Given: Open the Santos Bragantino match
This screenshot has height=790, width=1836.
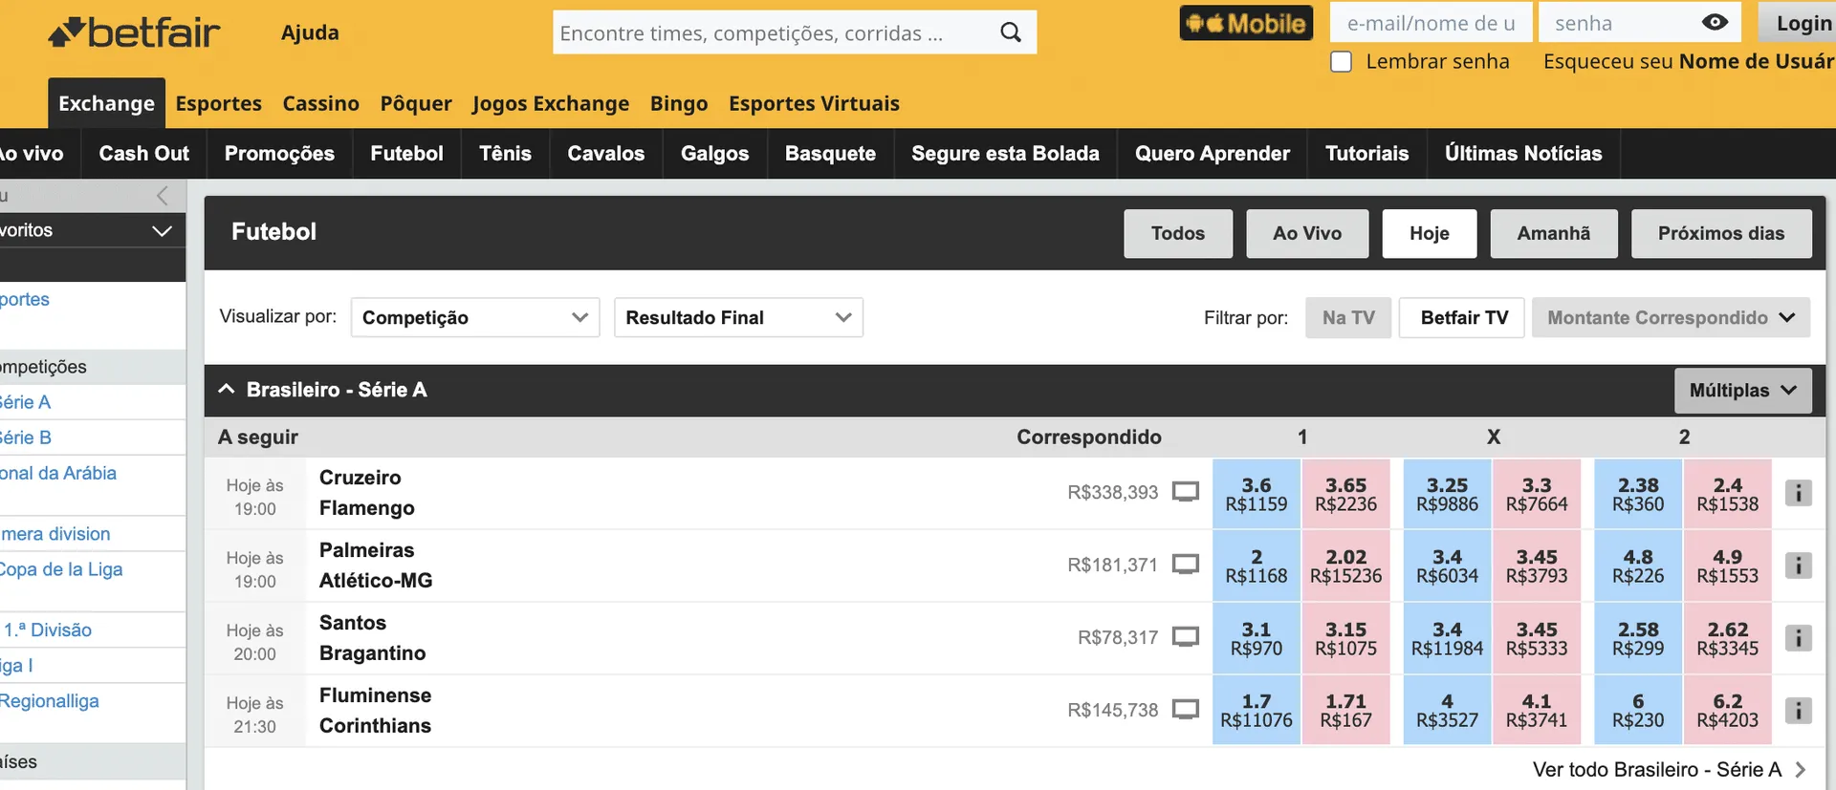Looking at the screenshot, I should (x=372, y=638).
